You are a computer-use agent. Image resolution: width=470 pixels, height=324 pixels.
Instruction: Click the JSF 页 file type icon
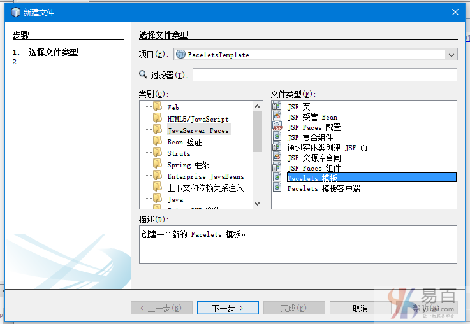coord(277,107)
